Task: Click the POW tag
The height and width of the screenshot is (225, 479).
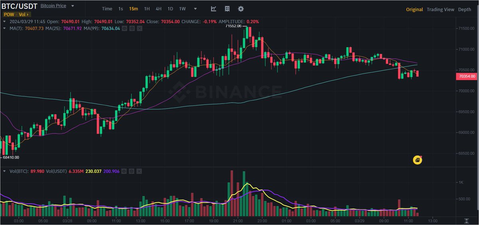Action: click(x=9, y=15)
